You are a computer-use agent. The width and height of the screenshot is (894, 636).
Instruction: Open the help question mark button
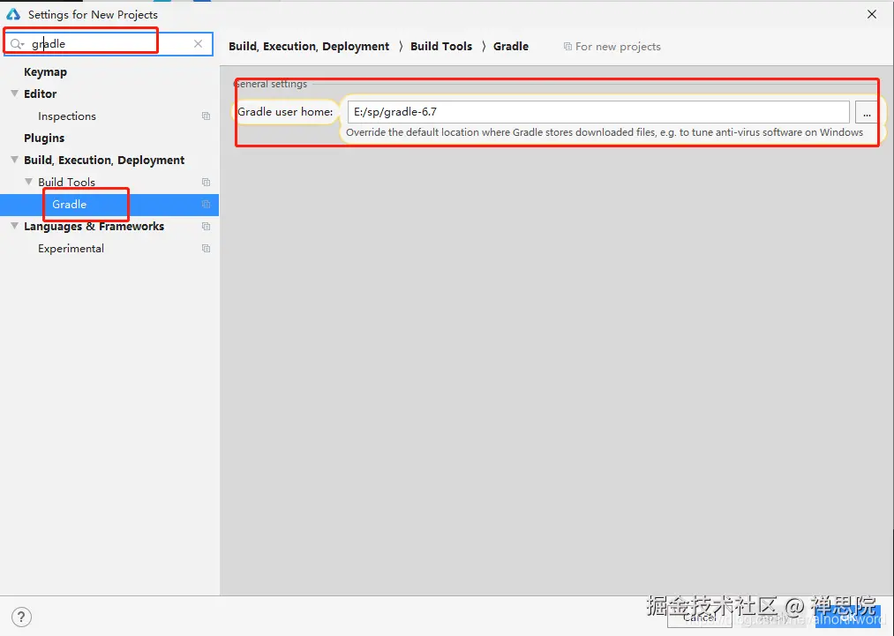click(x=21, y=617)
